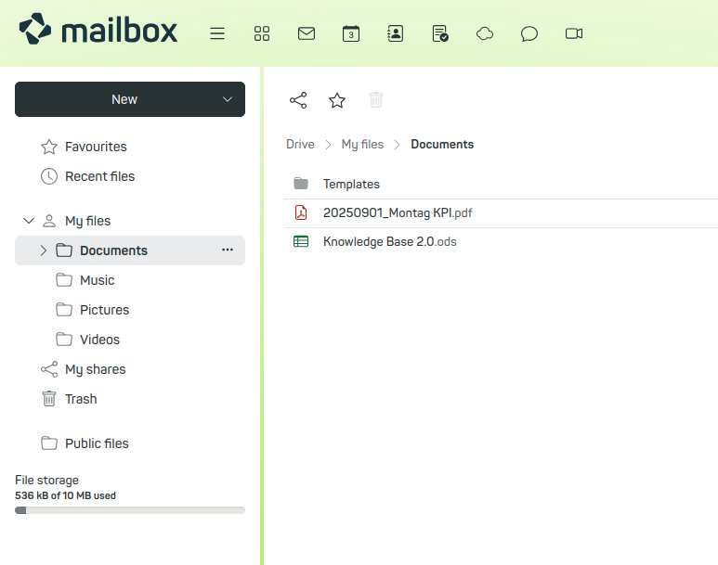Go to My files breadcrumb
718x565 pixels.
click(x=362, y=145)
